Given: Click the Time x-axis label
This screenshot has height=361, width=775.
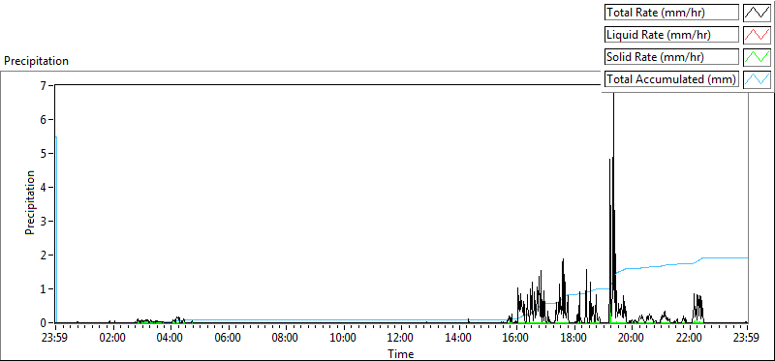Looking at the screenshot, I should (x=401, y=353).
